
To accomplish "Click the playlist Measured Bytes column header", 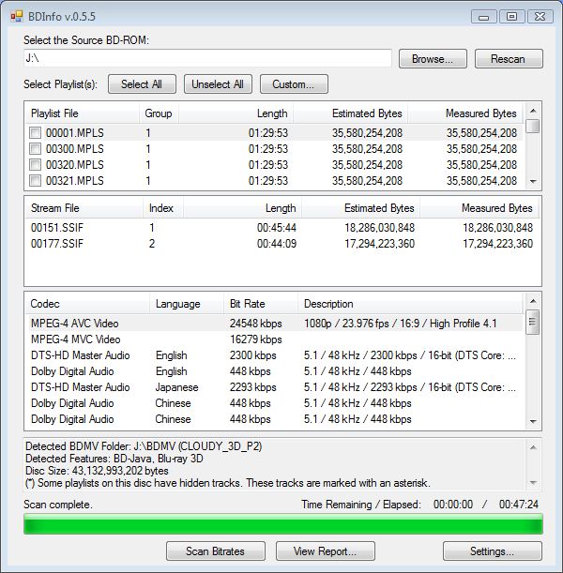I will [x=465, y=113].
